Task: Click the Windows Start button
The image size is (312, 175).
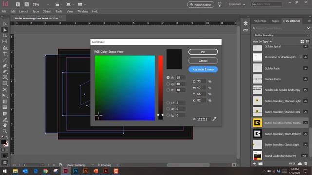Action: point(5,171)
